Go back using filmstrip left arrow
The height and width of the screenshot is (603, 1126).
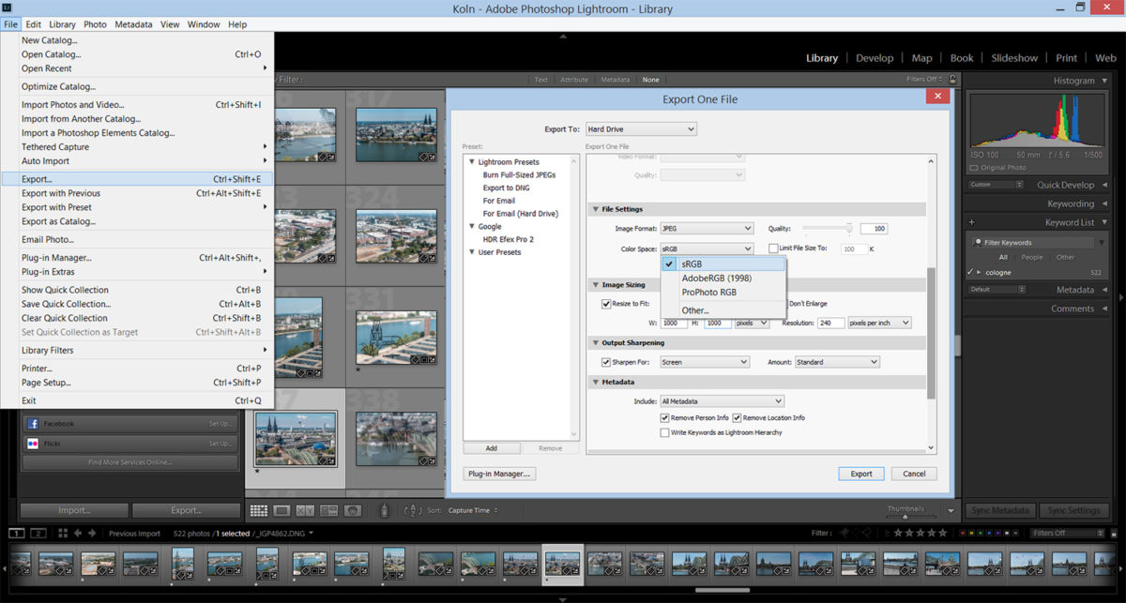pyautogui.click(x=80, y=534)
